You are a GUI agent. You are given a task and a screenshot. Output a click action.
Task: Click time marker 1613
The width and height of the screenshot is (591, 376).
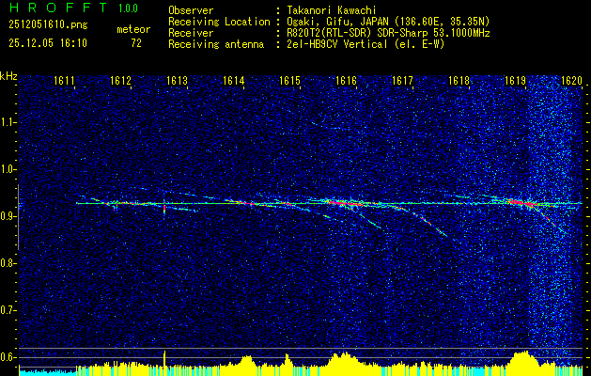tap(178, 80)
